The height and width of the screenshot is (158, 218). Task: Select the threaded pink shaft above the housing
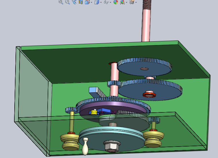tap(146, 21)
